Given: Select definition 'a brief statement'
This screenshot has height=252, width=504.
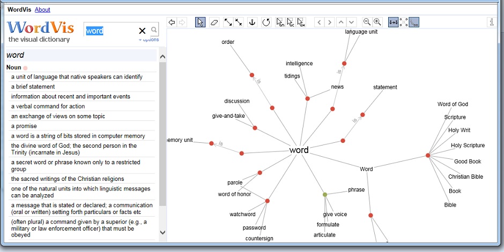Looking at the screenshot, I should point(33,87).
